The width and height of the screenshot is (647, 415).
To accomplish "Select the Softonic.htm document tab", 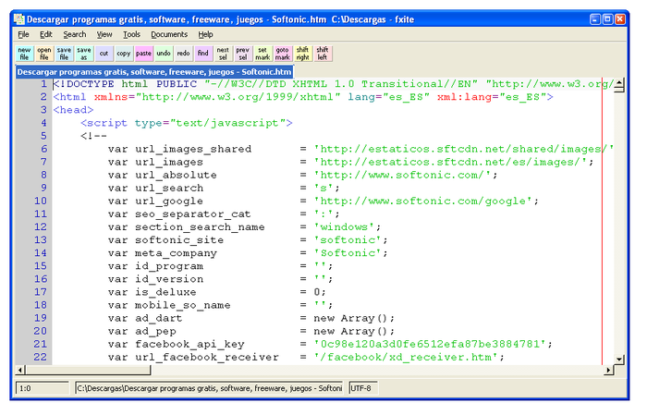I will 154,71.
